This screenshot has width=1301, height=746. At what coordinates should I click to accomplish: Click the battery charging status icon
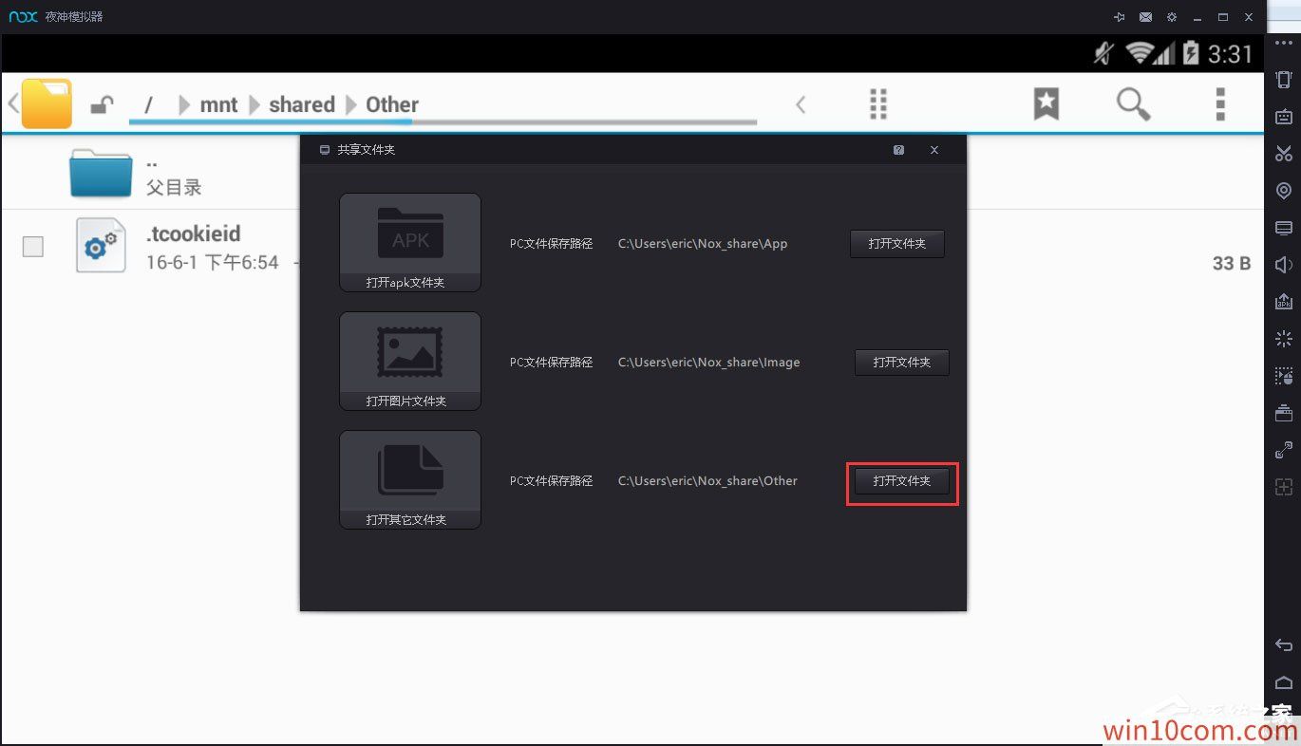point(1191,53)
